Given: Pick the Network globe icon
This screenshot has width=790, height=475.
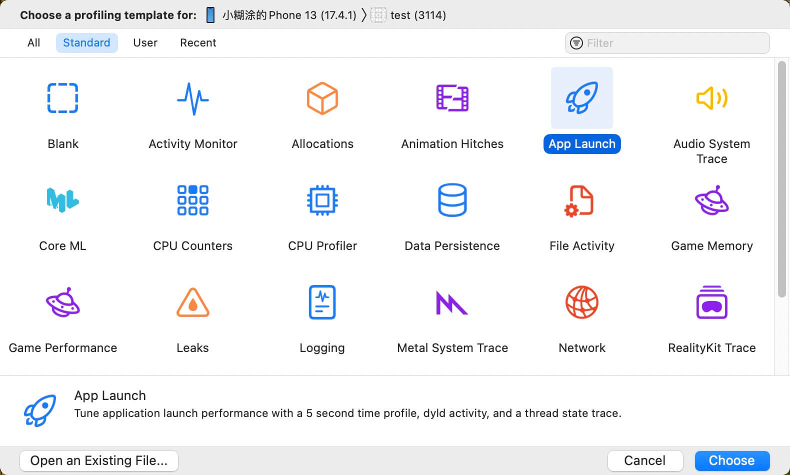Looking at the screenshot, I should [582, 302].
